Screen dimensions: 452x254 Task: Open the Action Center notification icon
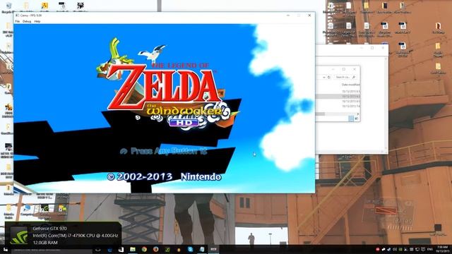pyautogui.click(x=423, y=249)
